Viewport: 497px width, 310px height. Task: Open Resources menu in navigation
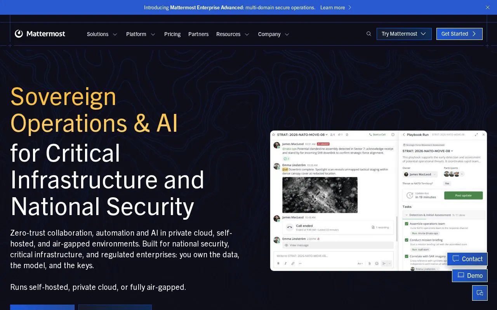233,34
